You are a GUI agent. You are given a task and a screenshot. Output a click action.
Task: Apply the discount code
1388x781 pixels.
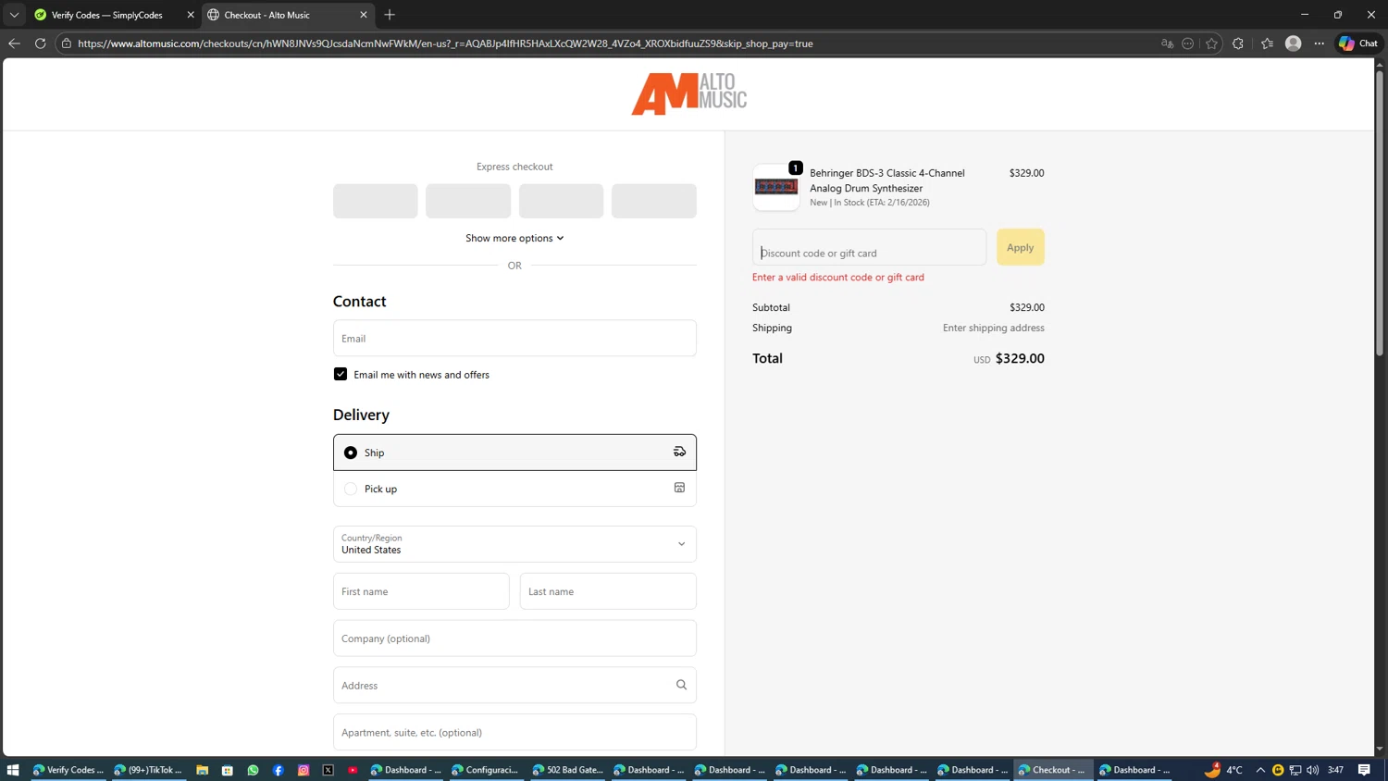(1020, 247)
